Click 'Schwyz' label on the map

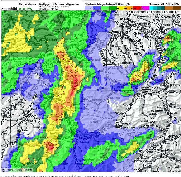coord(174,85)
